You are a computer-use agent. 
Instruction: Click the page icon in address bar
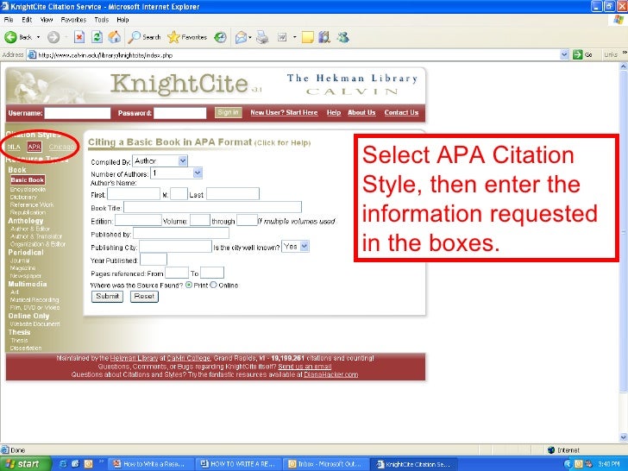32,55
